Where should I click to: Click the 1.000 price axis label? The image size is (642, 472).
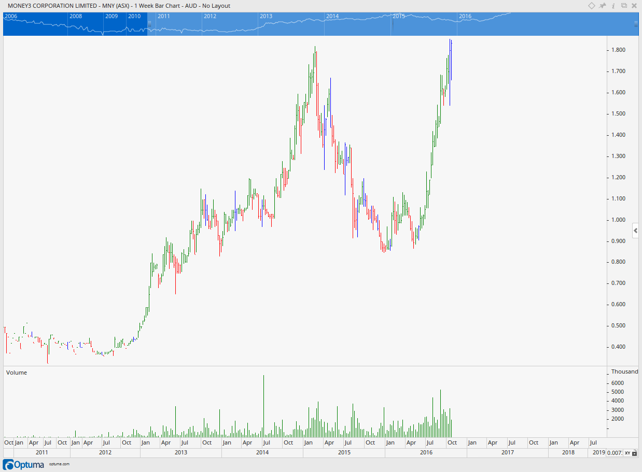coord(618,220)
